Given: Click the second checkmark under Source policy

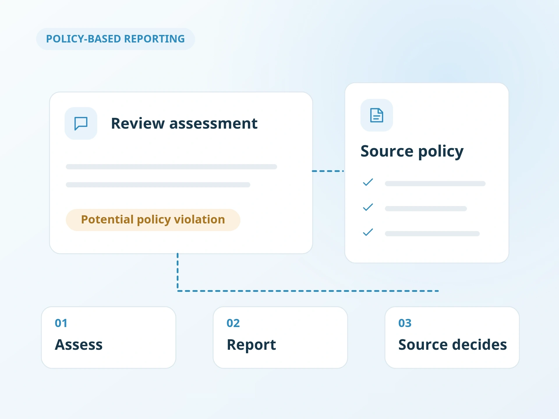Looking at the screenshot, I should pyautogui.click(x=368, y=207).
